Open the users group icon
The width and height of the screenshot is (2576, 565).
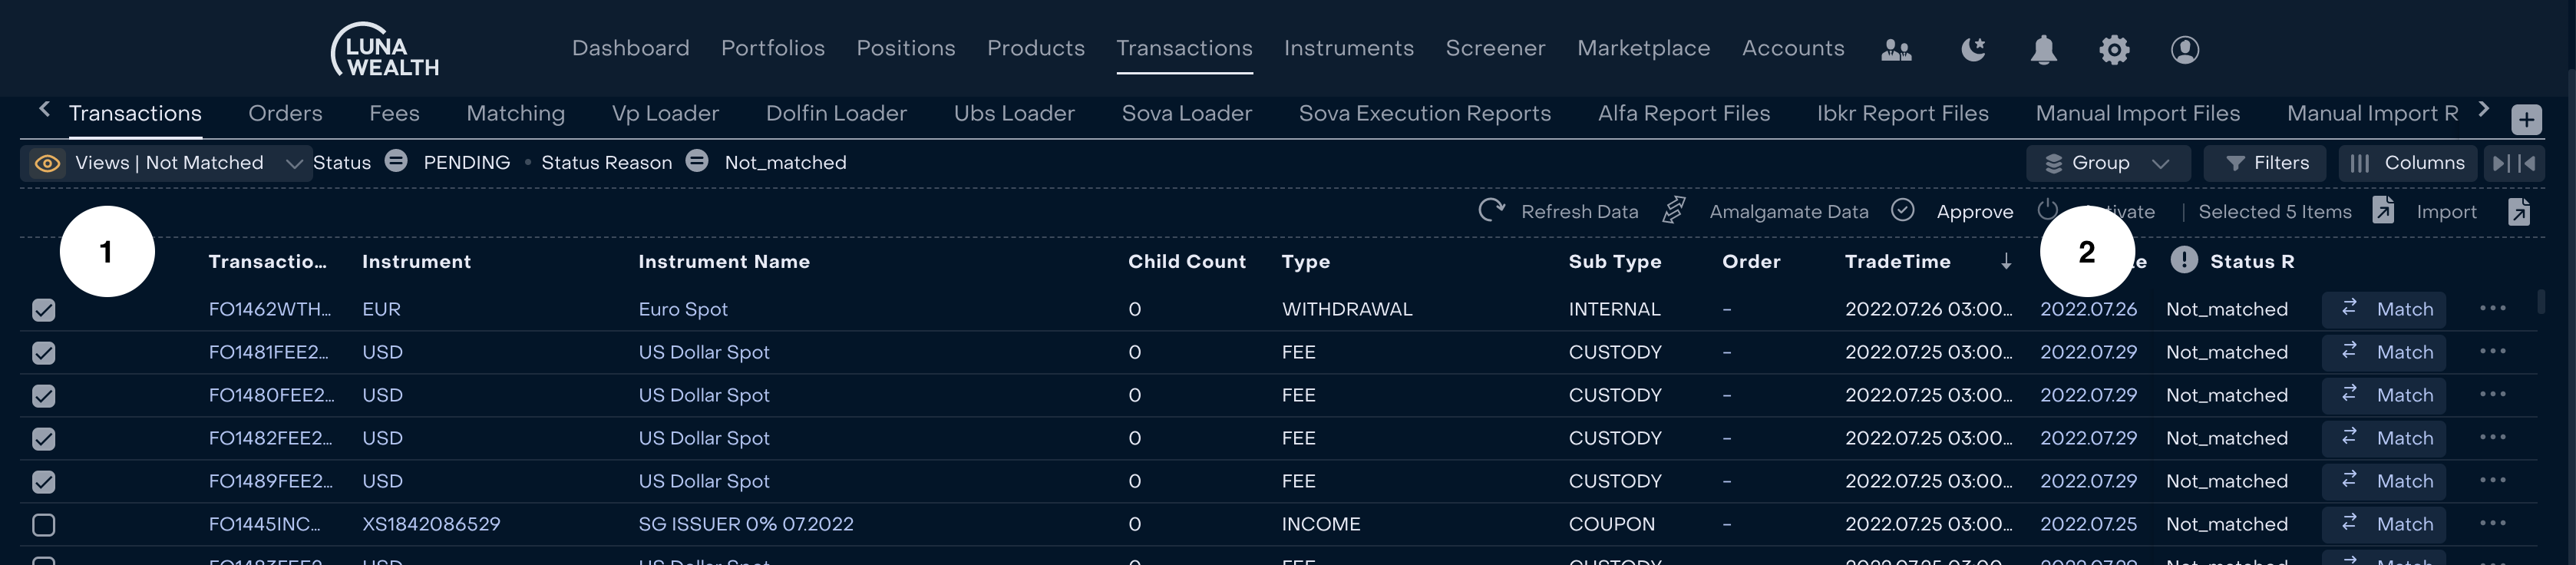(x=1896, y=49)
